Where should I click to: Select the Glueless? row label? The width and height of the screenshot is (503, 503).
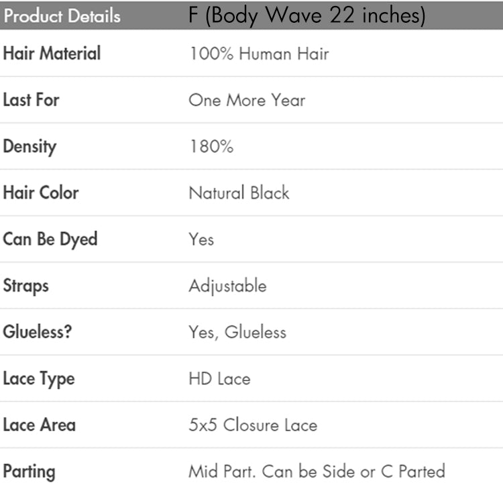point(37,332)
